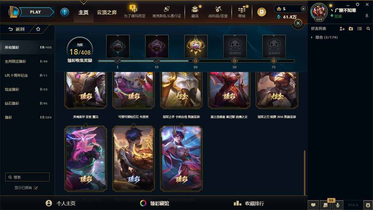This screenshot has height=210, width=373.
Task: Toggle the microphone icon
Action: 338,205
